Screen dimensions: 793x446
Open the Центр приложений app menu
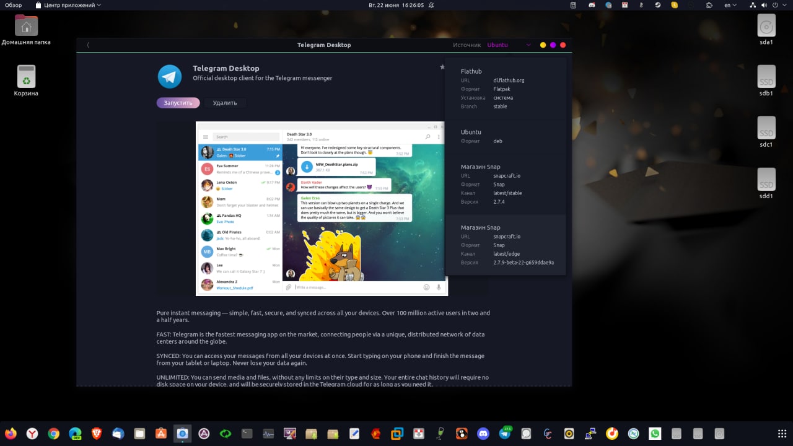68,5
